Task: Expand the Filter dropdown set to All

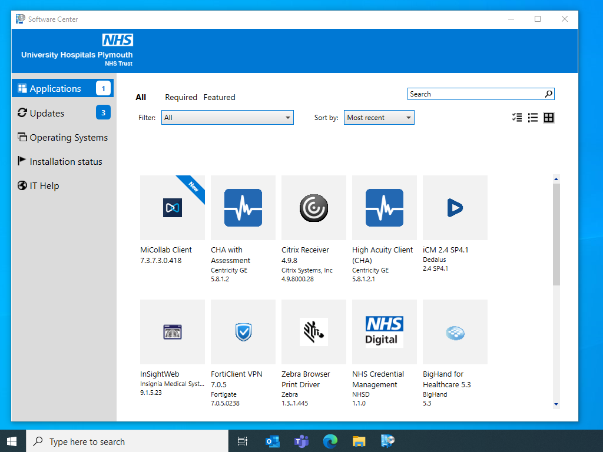Action: 227,118
